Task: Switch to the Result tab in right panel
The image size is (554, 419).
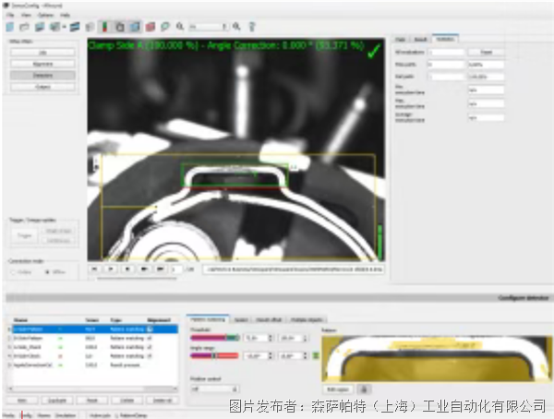Action: pos(420,39)
